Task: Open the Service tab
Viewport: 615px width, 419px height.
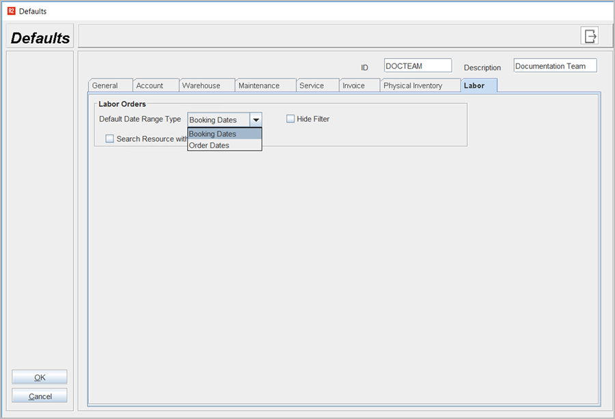Action: (x=312, y=85)
